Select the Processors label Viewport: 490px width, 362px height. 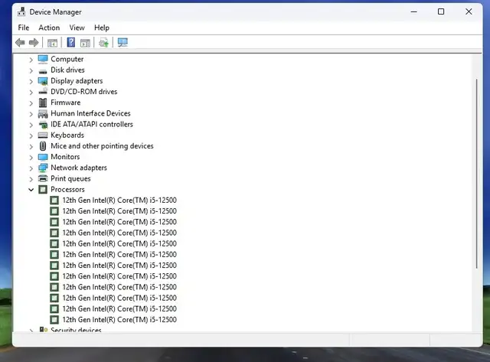pyautogui.click(x=67, y=189)
